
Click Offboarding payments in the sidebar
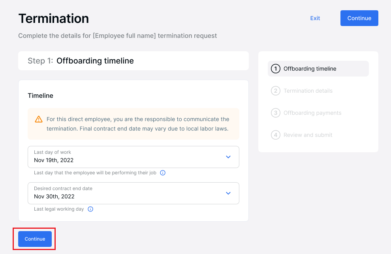point(312,113)
